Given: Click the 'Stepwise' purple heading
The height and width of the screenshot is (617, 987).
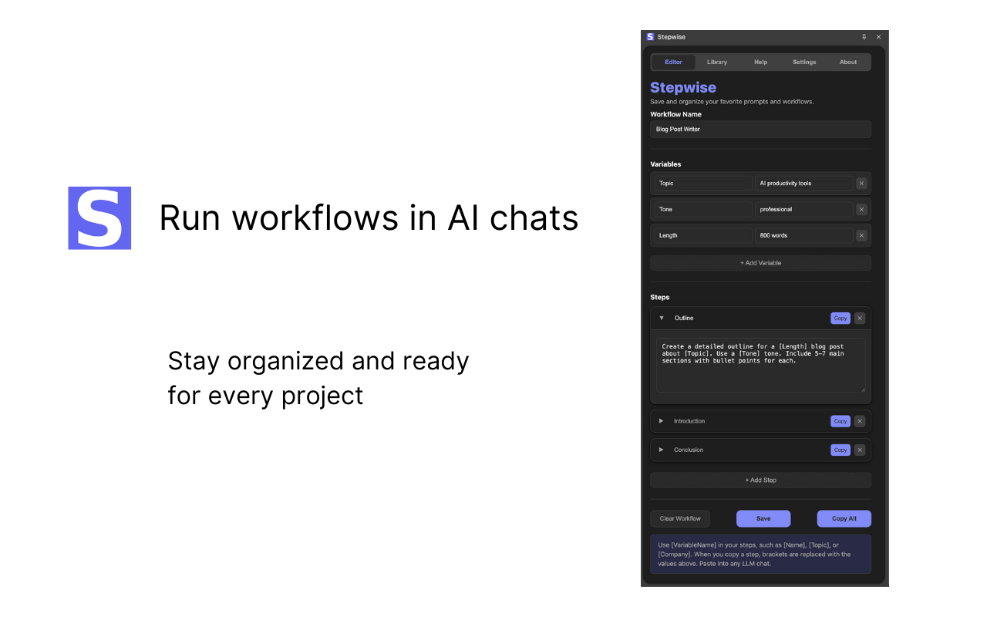Looking at the screenshot, I should click(x=683, y=87).
